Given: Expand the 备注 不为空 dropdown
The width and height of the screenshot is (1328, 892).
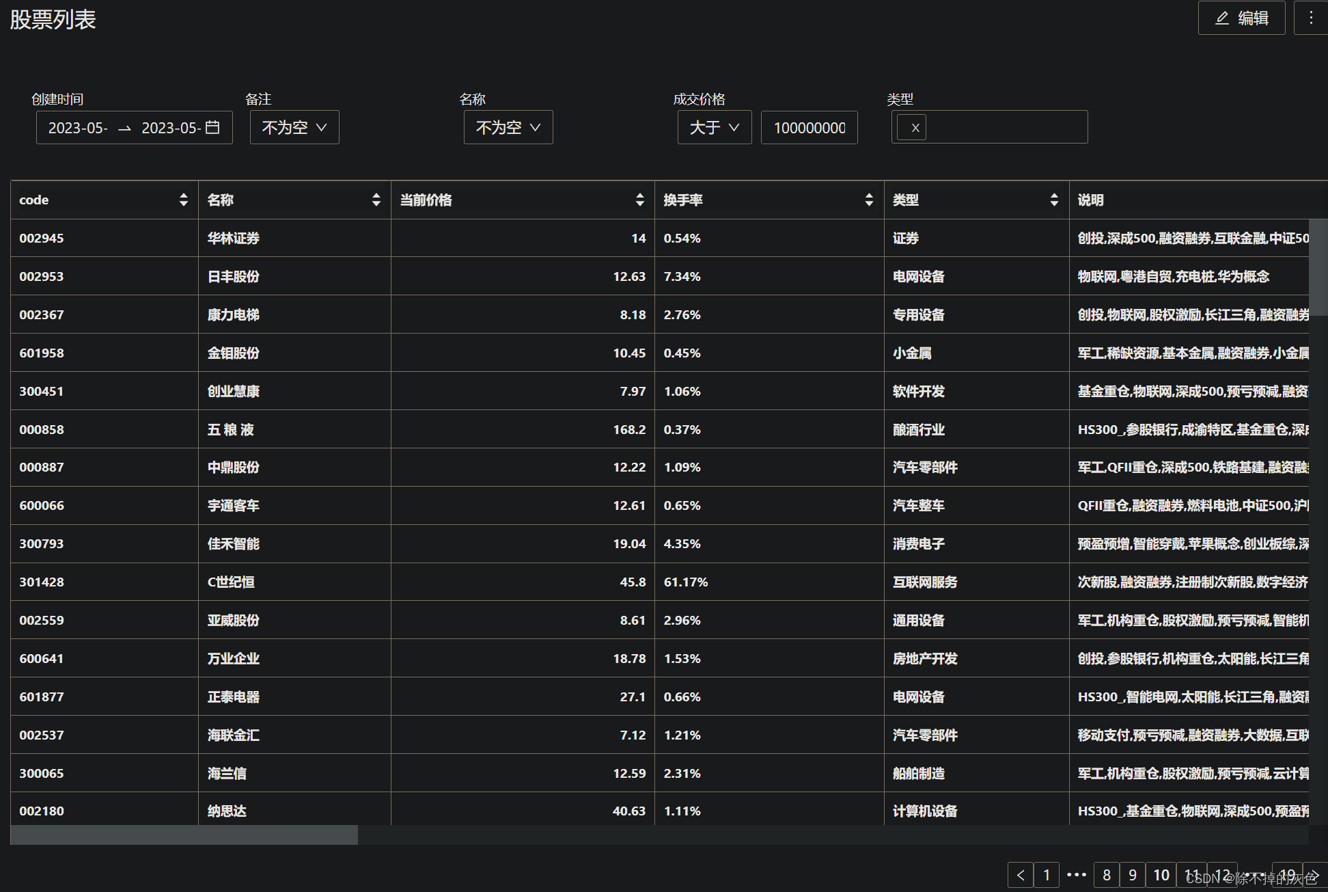Looking at the screenshot, I should [x=294, y=128].
